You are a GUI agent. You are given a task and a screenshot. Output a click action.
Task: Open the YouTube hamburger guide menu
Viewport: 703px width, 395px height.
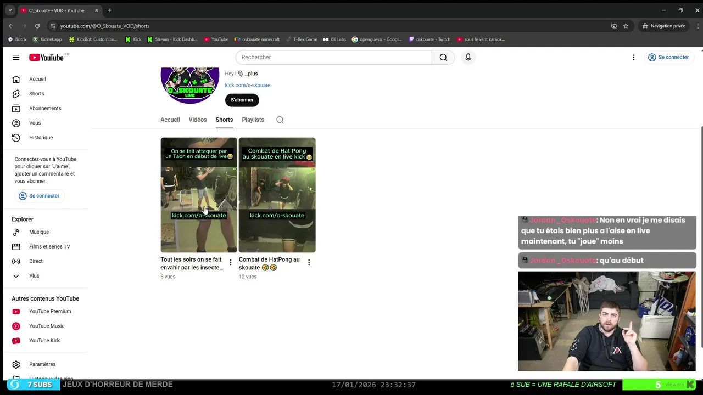coord(16,57)
